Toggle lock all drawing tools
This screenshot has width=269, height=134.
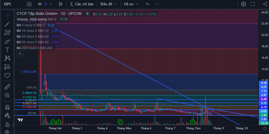tap(7, 124)
